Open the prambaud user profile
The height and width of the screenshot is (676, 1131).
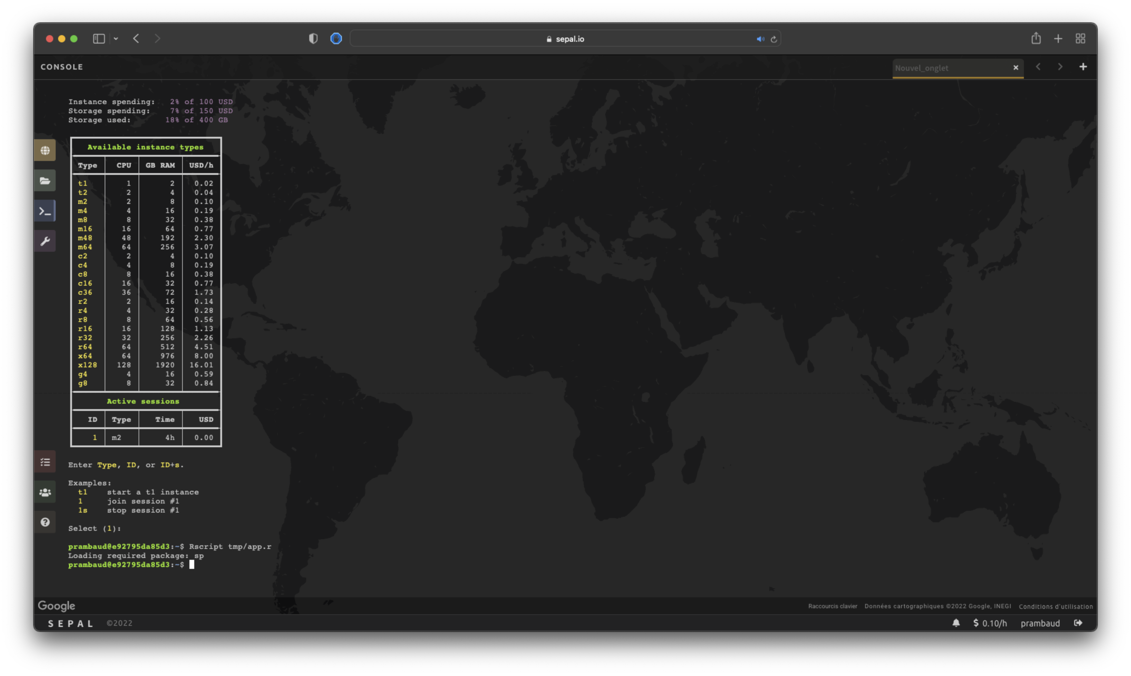1040,623
